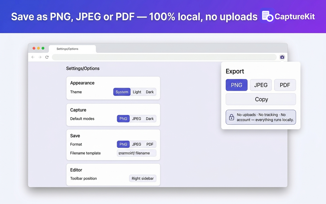326x204 pixels.
Task: Set Theme to Dark
Action: 150,92
